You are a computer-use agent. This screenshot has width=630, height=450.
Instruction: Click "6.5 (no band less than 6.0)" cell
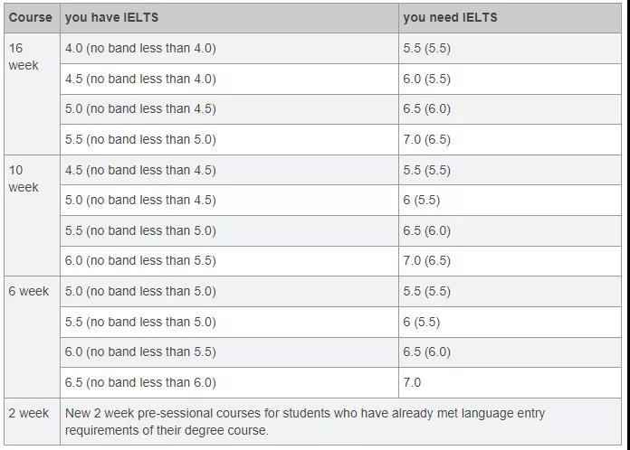[x=140, y=382]
